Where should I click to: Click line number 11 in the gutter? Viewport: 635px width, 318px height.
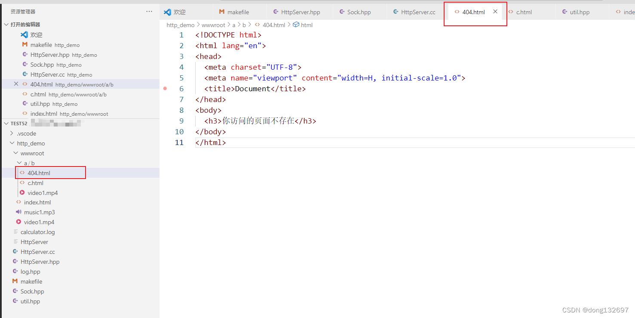[x=179, y=142]
